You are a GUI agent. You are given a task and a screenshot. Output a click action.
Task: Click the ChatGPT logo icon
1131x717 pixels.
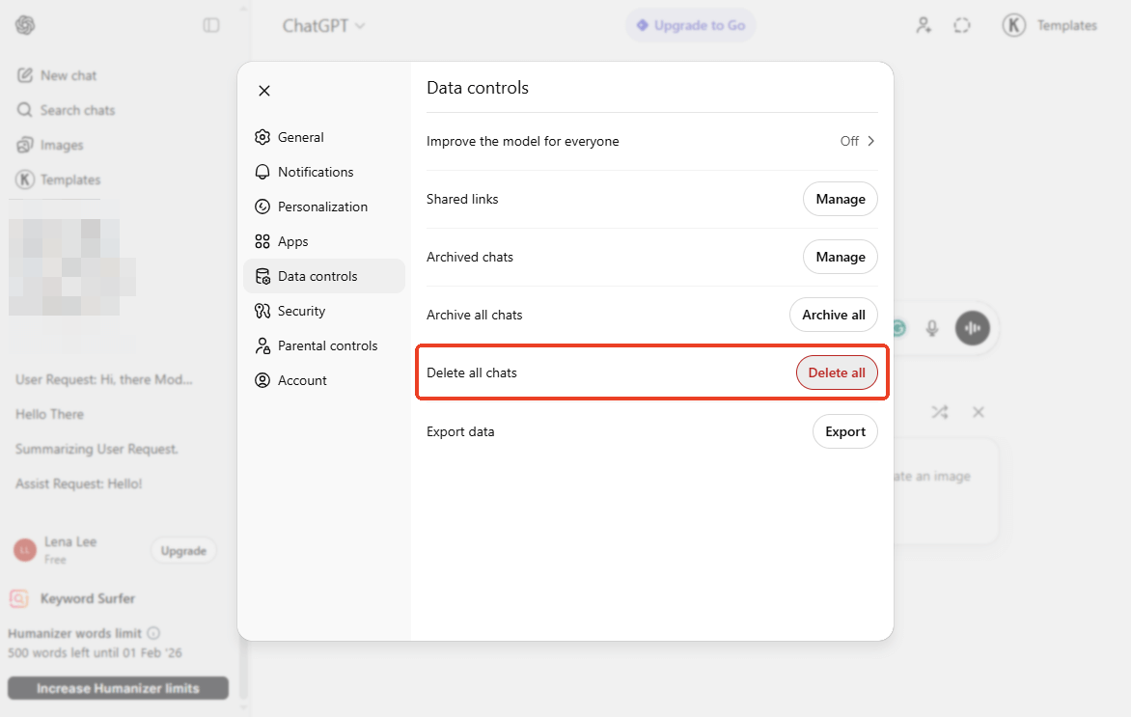[25, 26]
